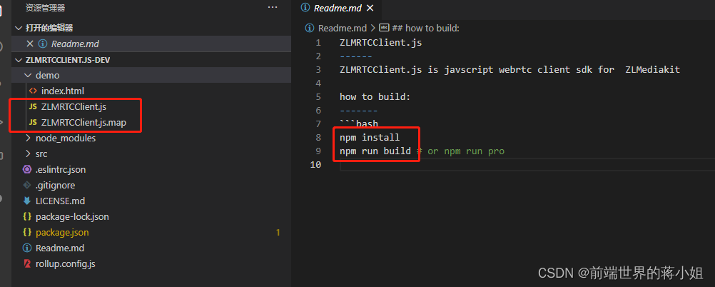Click line number 10 in the gutter
The width and height of the screenshot is (715, 287).
[x=315, y=165]
